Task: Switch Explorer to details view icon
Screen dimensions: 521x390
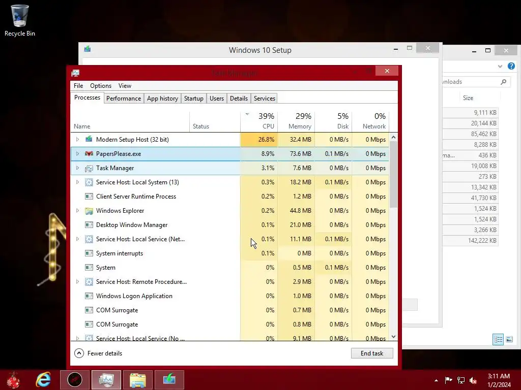Action: point(498,339)
